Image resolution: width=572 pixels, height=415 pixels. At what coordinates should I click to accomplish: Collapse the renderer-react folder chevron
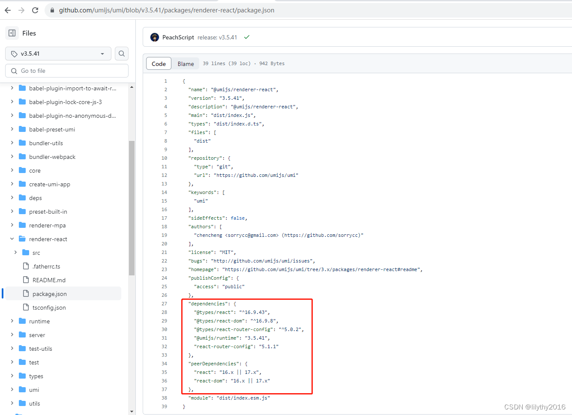click(12, 239)
